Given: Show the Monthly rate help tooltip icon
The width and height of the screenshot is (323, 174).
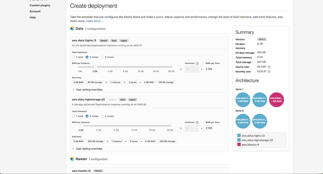Looking at the screenshot, I should (x=269, y=72).
